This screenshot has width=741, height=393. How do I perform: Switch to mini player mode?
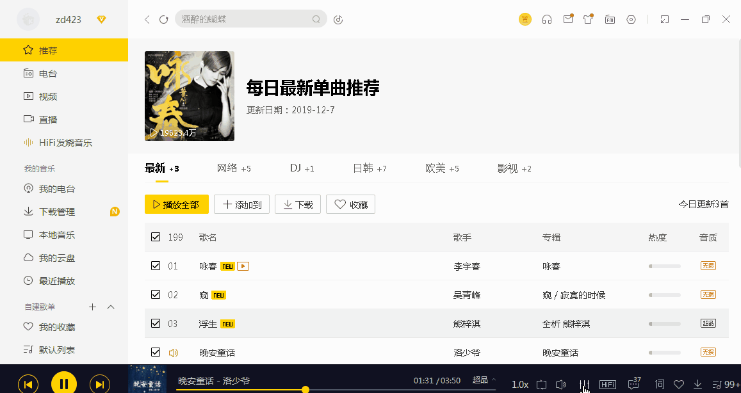[664, 20]
